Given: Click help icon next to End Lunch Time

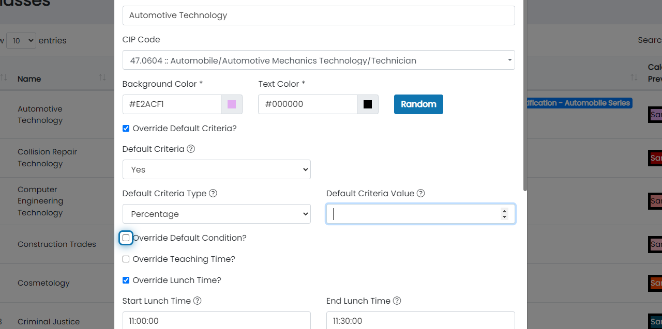Looking at the screenshot, I should (x=397, y=301).
